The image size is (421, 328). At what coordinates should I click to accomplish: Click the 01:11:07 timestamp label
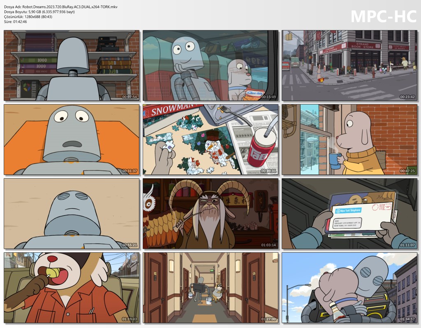(407, 245)
